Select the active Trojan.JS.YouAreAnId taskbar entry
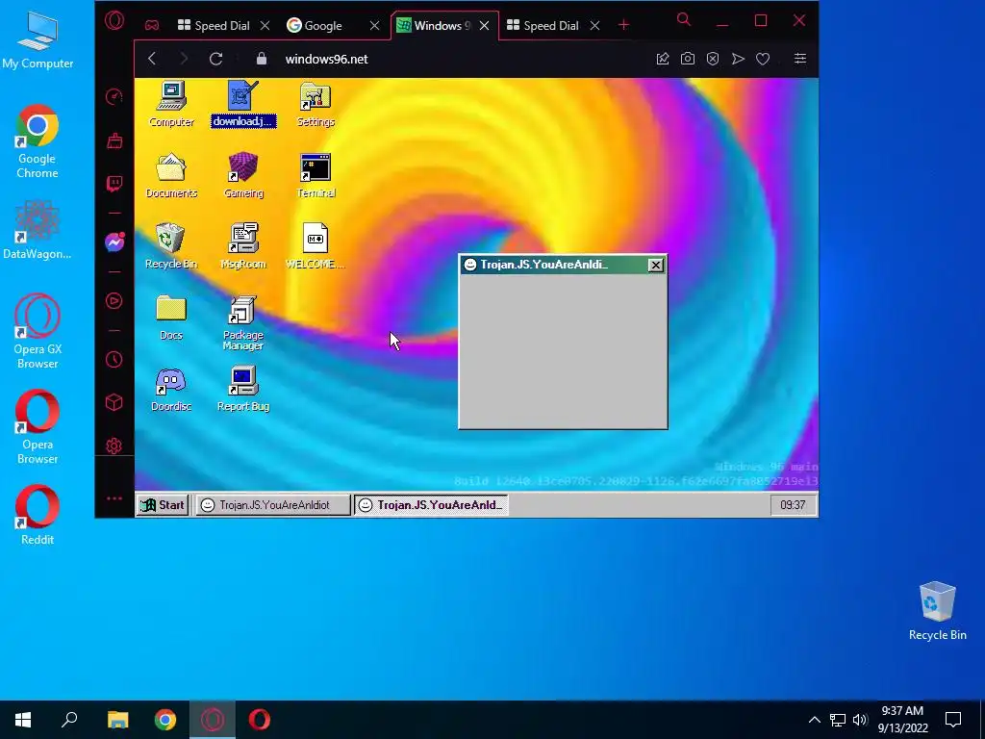This screenshot has height=739, width=985. [x=432, y=504]
